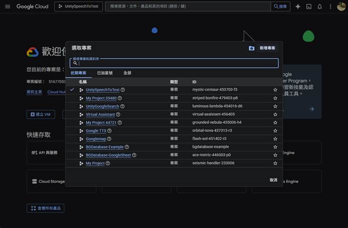Open the notifications bell

point(320,6)
